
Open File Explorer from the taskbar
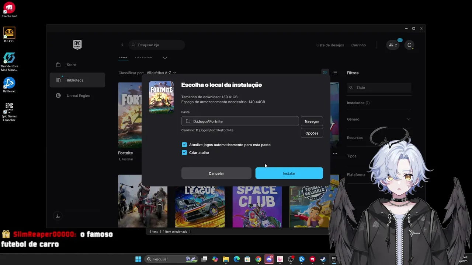point(226,259)
